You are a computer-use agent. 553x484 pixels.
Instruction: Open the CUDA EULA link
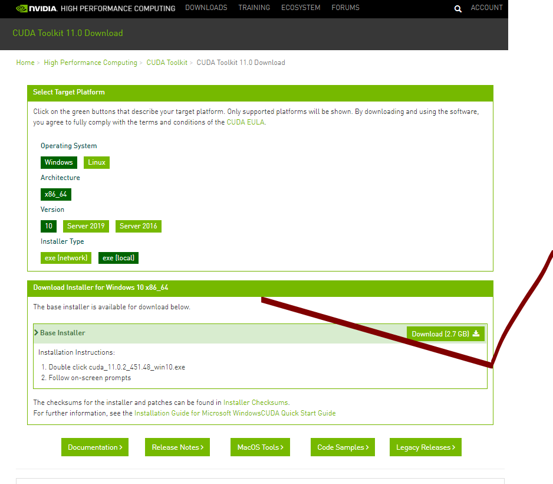[245, 122]
